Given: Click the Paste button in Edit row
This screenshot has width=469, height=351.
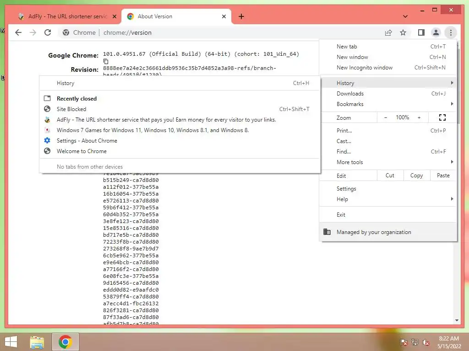Looking at the screenshot, I should point(443,175).
